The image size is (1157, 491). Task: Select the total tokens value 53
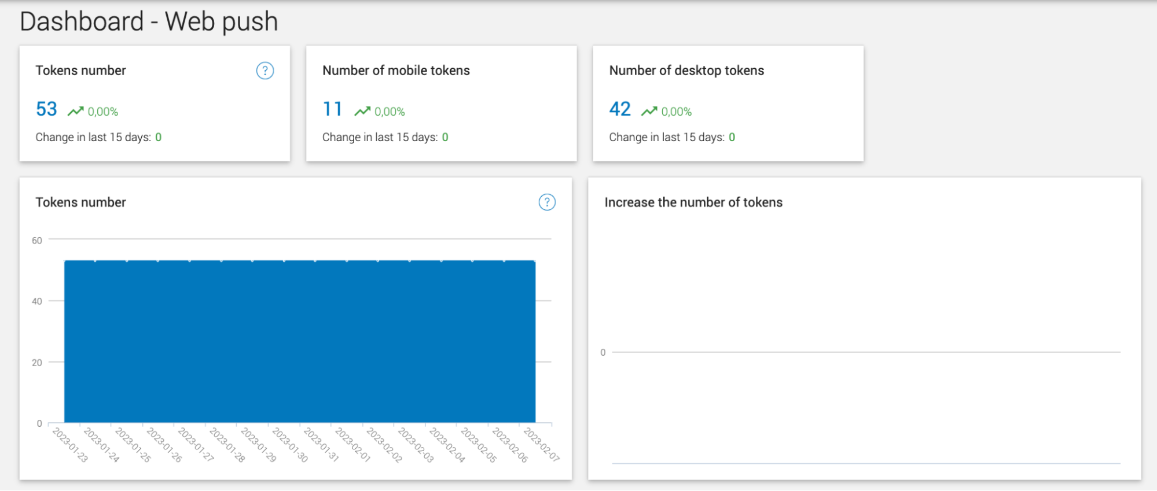click(46, 109)
